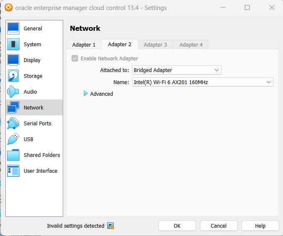This screenshot has width=283, height=236.
Task: Select the Adapter 2 tab
Action: click(120, 44)
